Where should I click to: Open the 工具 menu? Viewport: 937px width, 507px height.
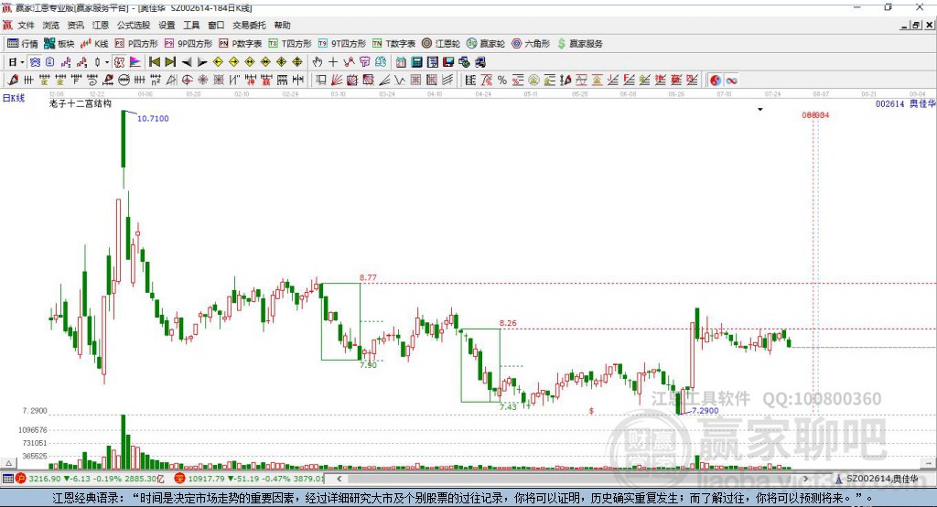click(x=191, y=25)
